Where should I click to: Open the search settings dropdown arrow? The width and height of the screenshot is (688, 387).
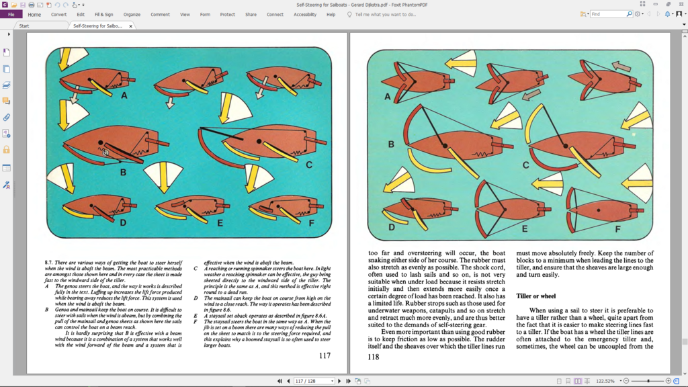coord(643,14)
